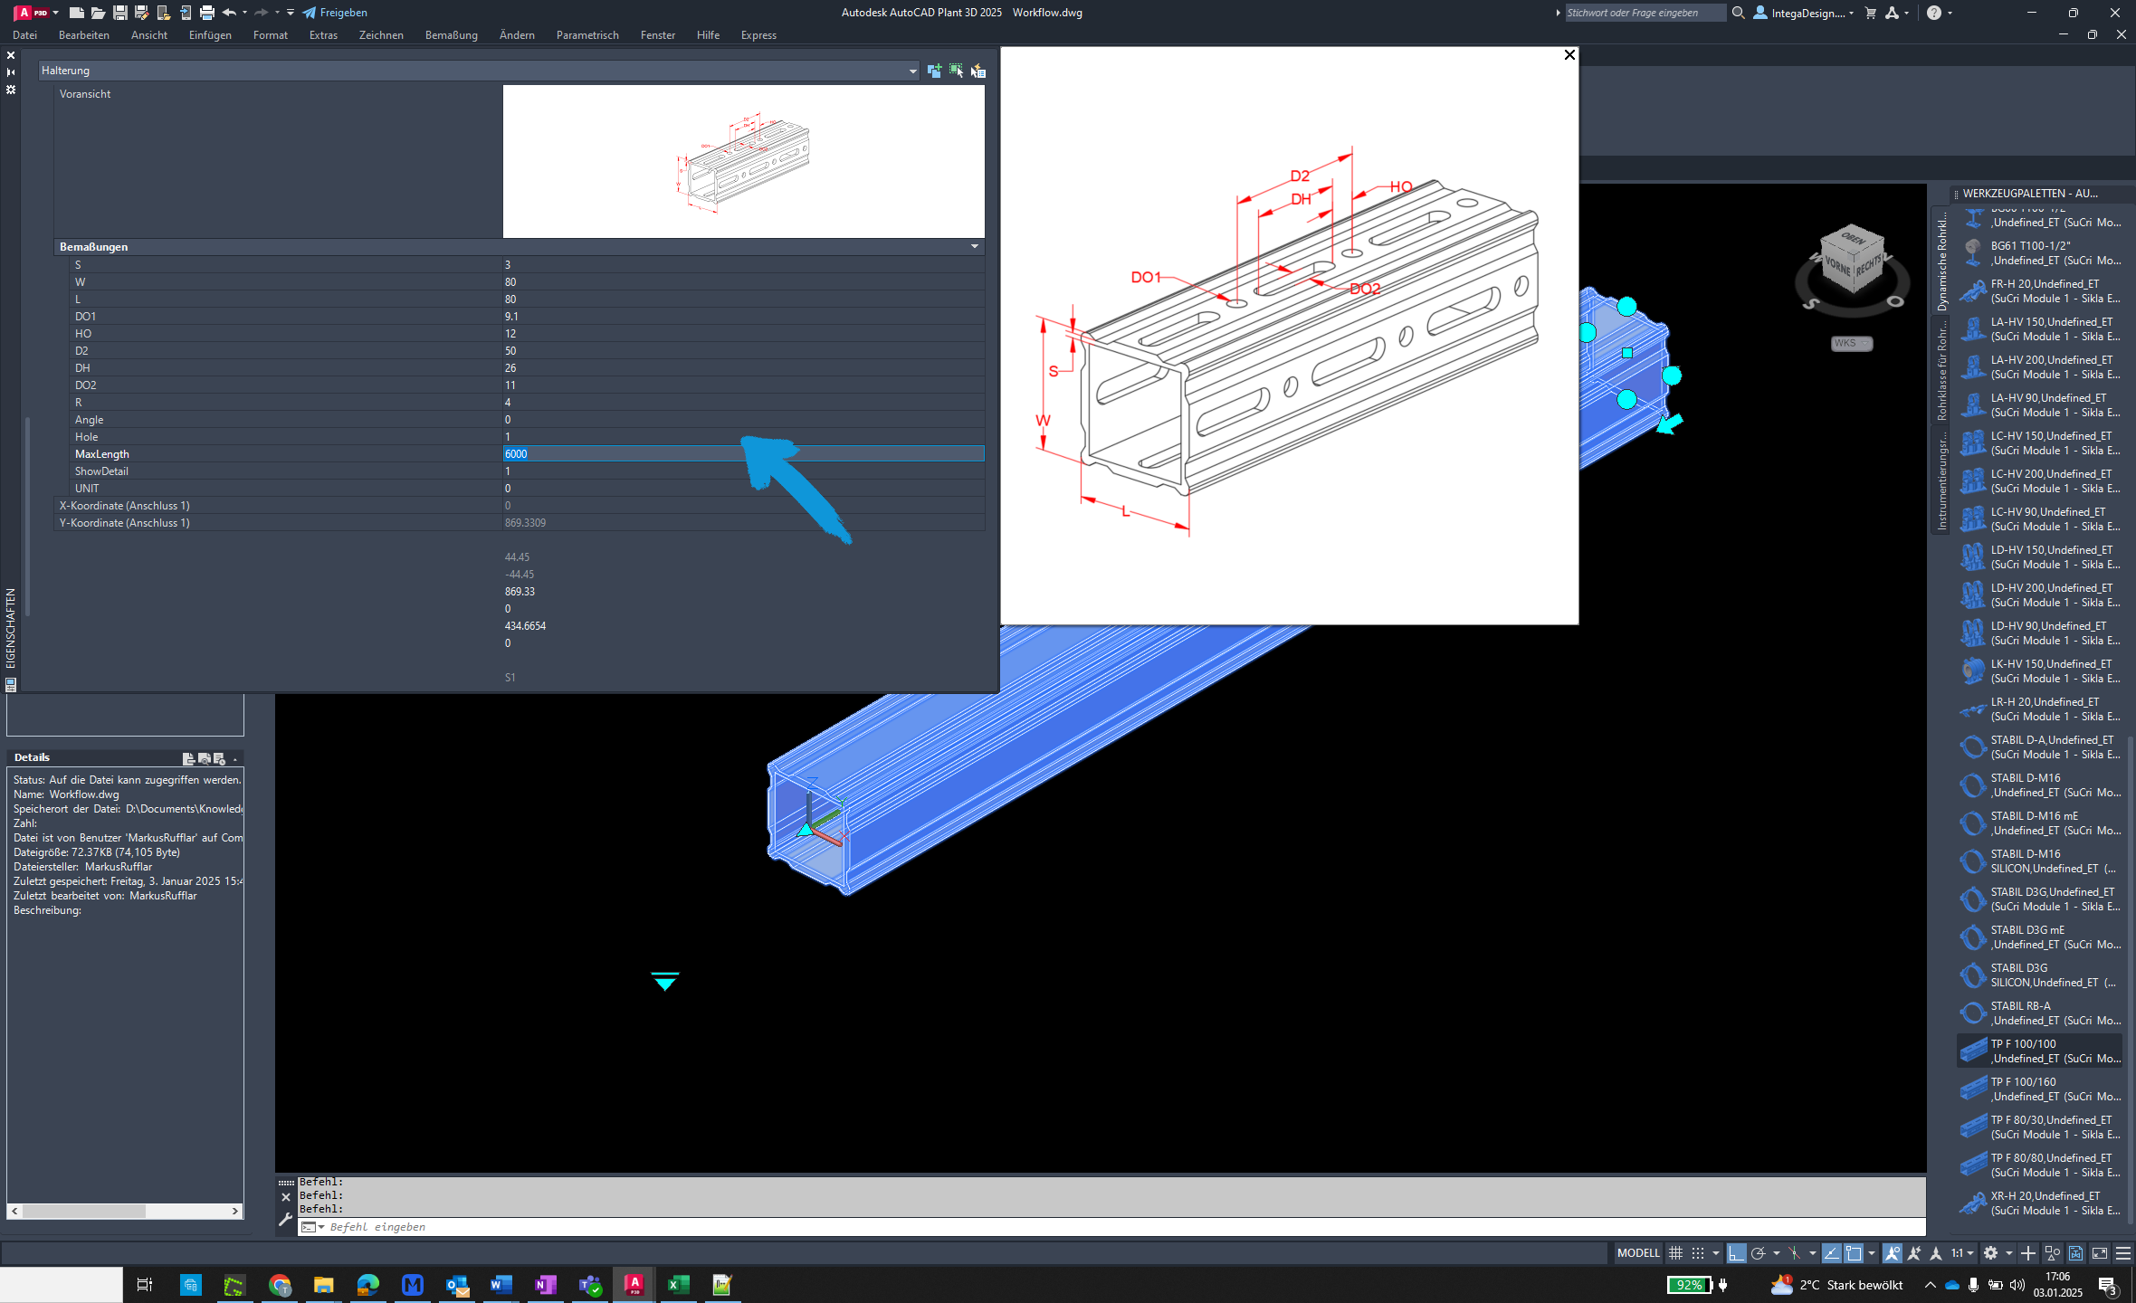Click the preview thumbnail of the bracket
The height and width of the screenshot is (1303, 2136).
click(x=743, y=162)
